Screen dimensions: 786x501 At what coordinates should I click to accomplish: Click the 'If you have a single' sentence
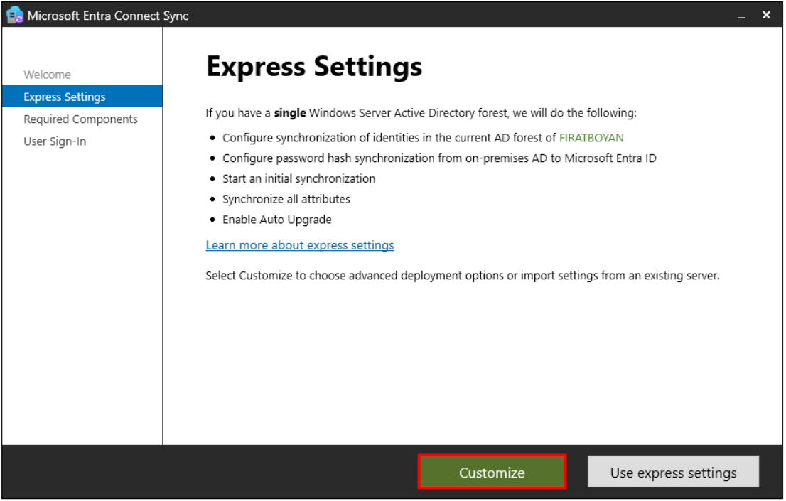pos(421,113)
